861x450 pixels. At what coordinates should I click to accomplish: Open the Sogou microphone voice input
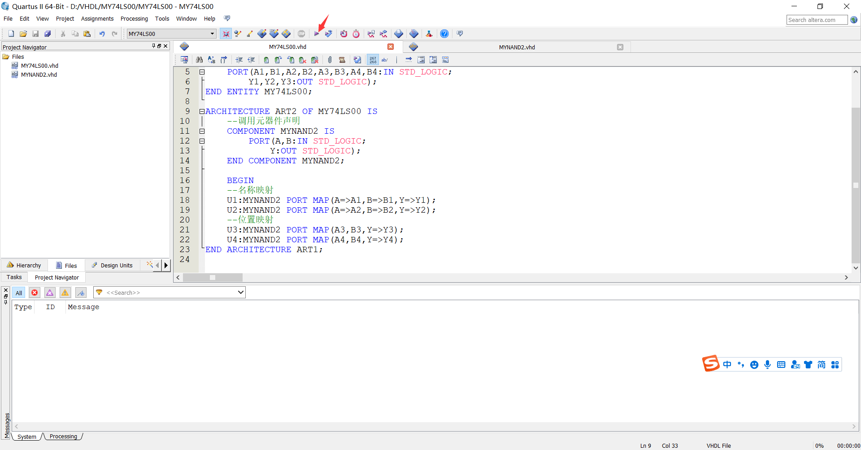coord(768,364)
